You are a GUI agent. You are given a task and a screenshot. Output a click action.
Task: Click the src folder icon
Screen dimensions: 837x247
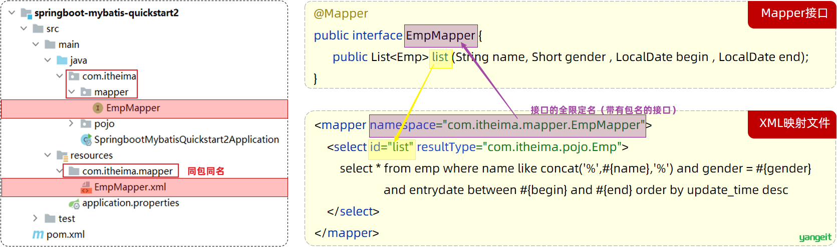pos(38,28)
